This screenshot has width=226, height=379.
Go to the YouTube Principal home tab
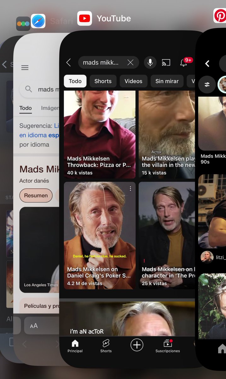[x=75, y=346]
